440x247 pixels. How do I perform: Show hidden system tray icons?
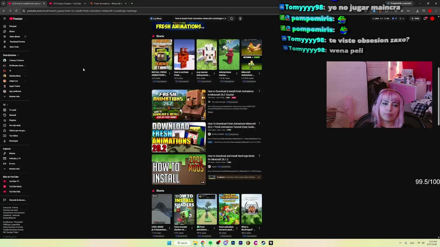click(400, 243)
